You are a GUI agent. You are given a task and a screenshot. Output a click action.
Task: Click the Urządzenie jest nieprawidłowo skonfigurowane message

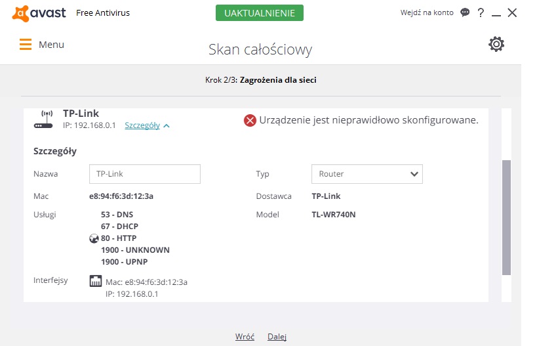coord(369,120)
